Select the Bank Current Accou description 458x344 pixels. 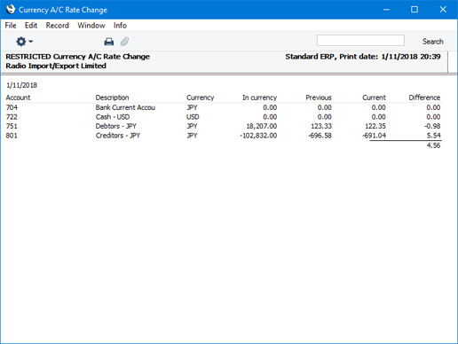[125, 107]
